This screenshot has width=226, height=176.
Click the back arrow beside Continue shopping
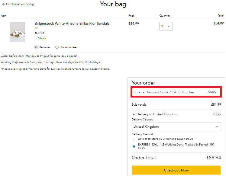(x=3, y=4)
